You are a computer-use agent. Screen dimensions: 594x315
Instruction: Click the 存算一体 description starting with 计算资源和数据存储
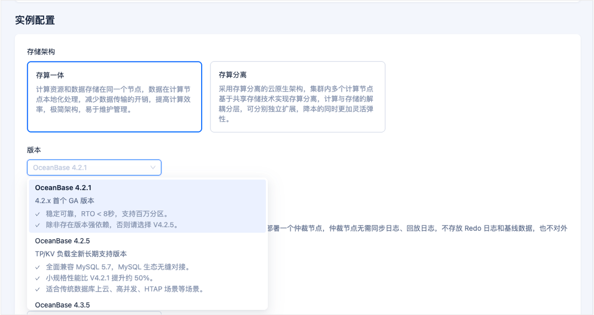point(113,99)
